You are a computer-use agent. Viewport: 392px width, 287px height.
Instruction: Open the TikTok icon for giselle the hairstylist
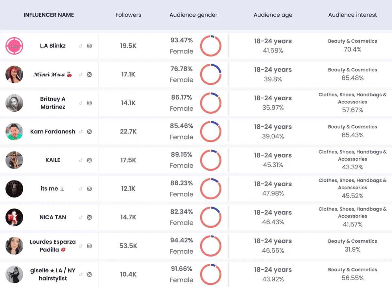point(81,274)
